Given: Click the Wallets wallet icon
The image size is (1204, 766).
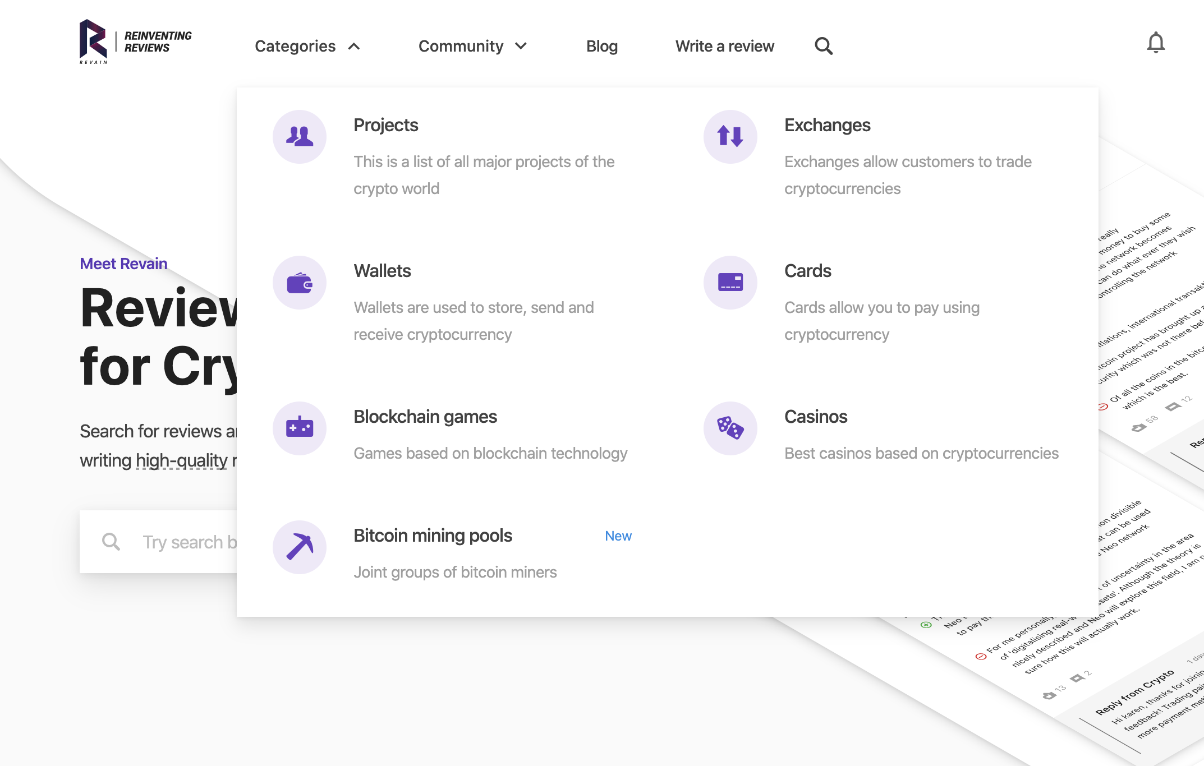Looking at the screenshot, I should (x=300, y=283).
